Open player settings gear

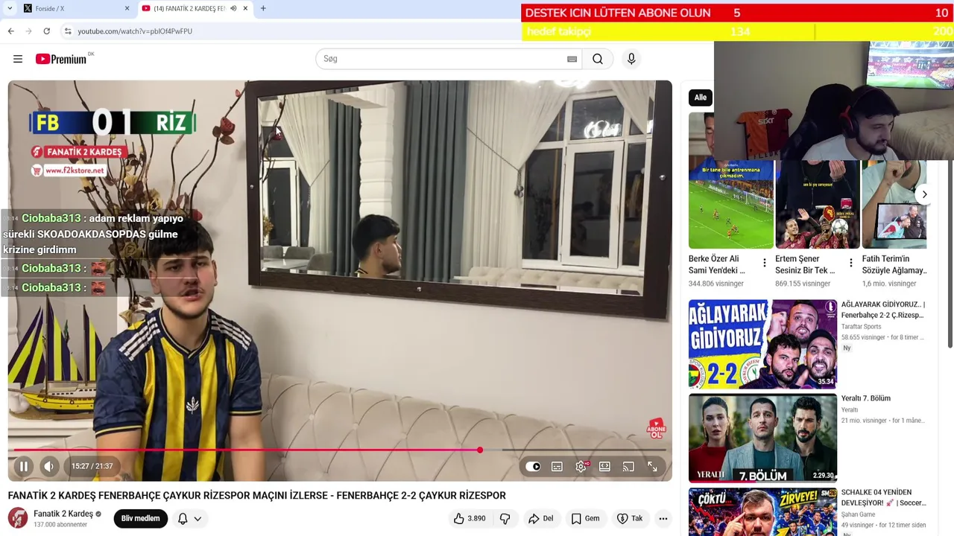tap(581, 467)
